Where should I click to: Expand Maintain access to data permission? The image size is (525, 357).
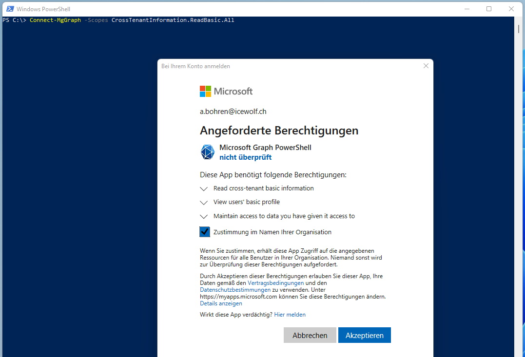204,216
